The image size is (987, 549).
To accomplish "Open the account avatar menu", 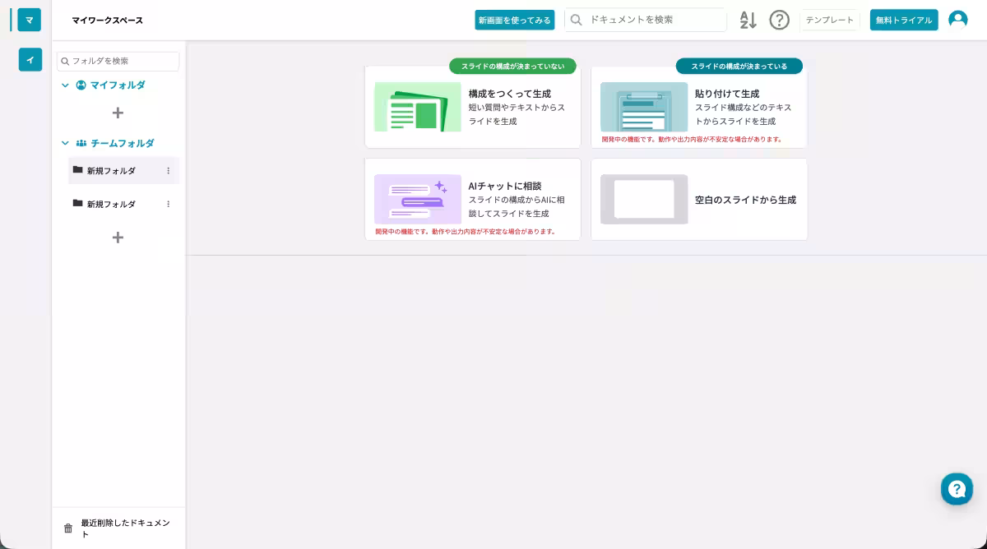I will pos(957,18).
